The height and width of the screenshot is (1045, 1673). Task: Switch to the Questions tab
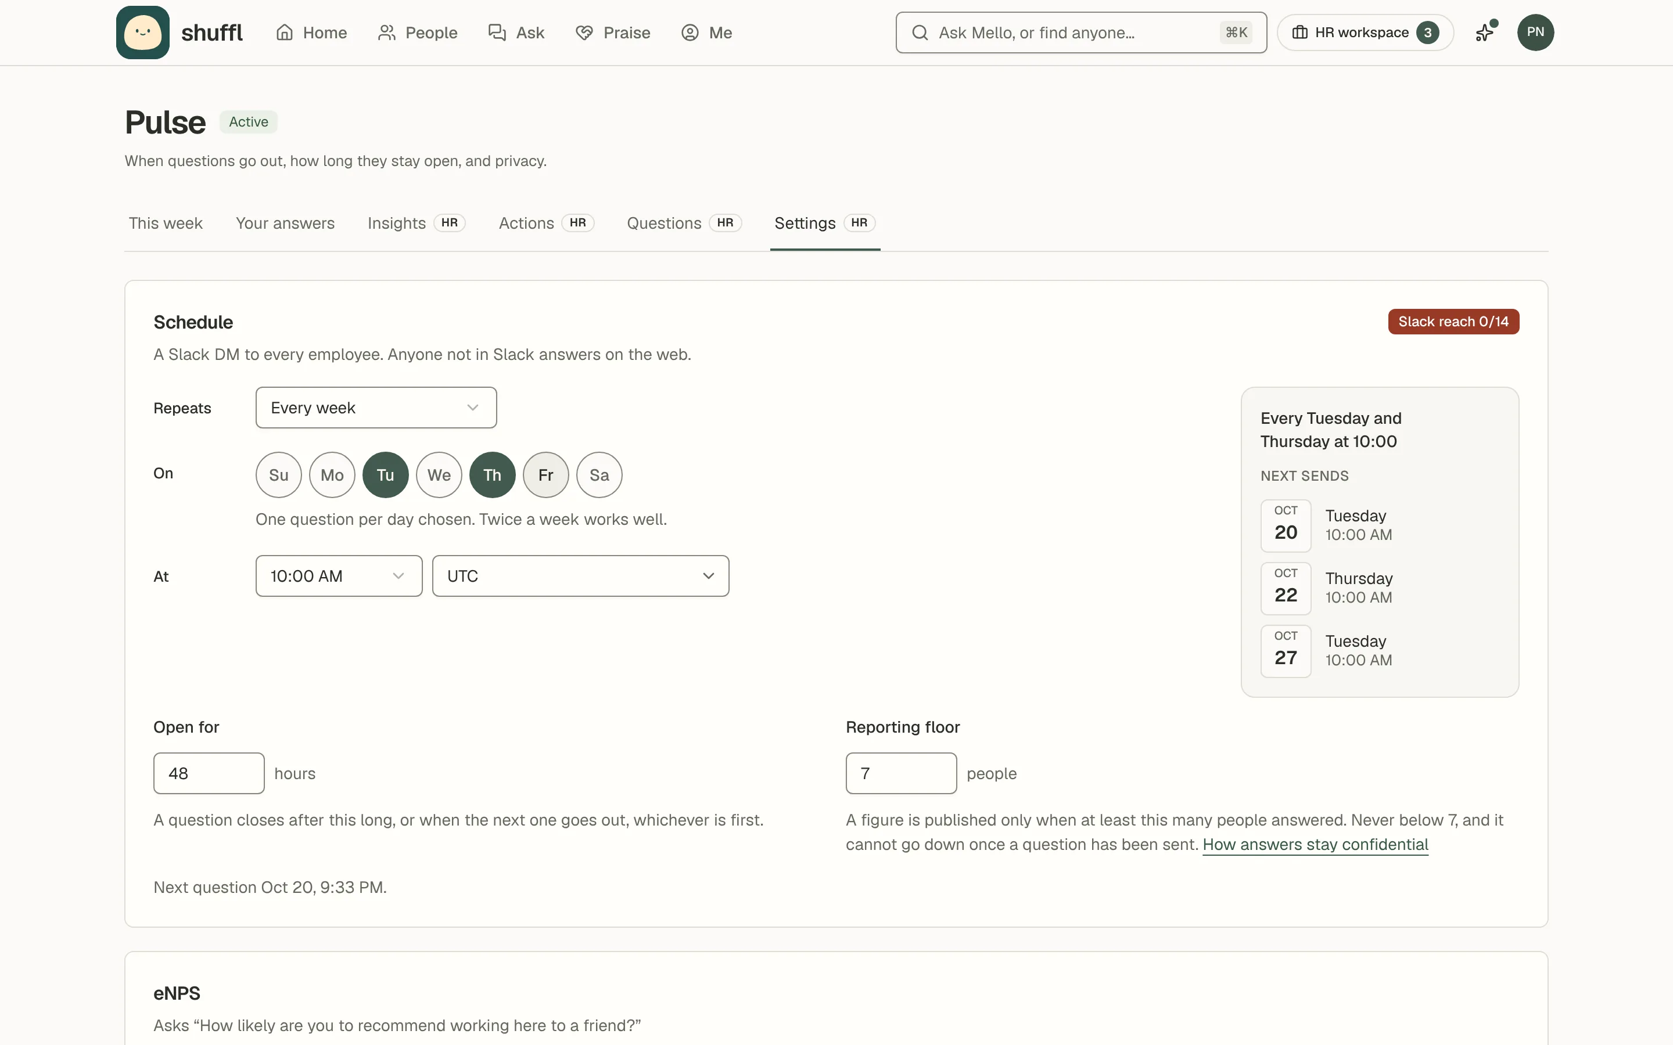684,224
